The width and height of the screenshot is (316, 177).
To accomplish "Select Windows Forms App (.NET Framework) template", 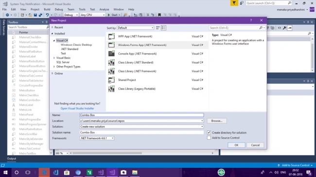I will pyautogui.click(x=157, y=45).
